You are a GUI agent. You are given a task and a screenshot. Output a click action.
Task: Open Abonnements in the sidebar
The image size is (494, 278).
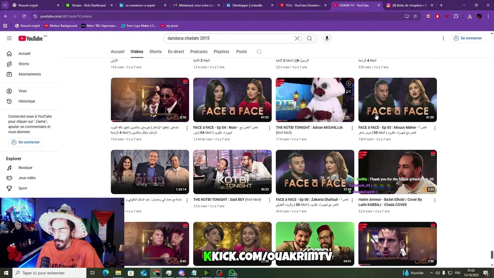[x=30, y=74]
